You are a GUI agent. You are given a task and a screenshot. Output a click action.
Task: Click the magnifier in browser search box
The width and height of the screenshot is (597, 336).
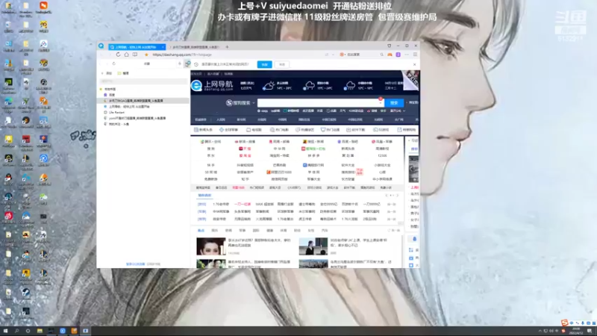click(381, 55)
